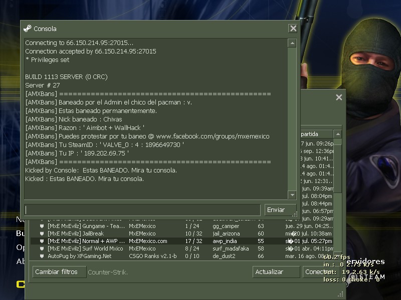Click the console output scroll-down arrow
This screenshot has height=300, width=401.
(292, 195)
